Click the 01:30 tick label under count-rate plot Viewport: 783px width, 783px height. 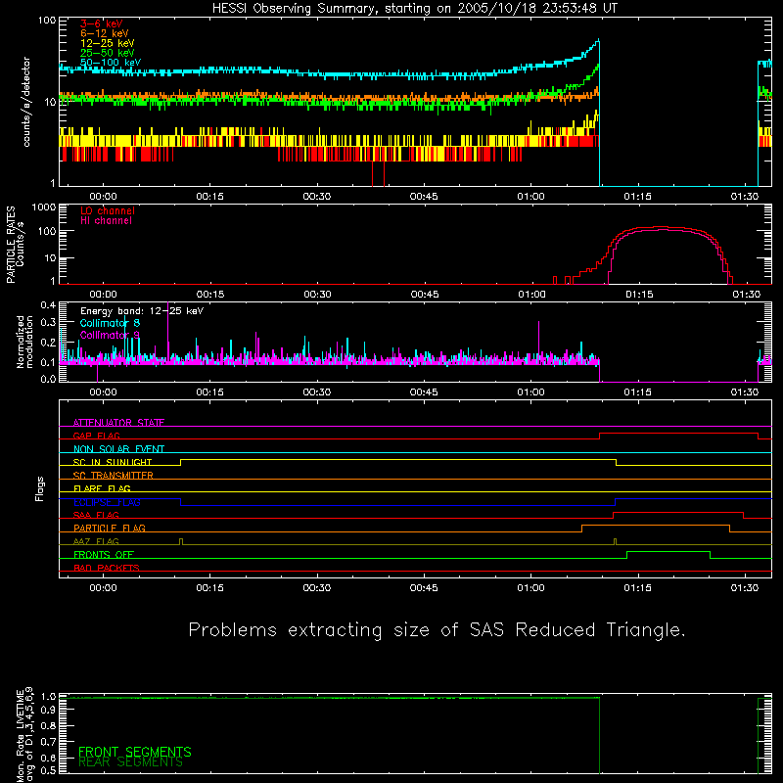(745, 197)
